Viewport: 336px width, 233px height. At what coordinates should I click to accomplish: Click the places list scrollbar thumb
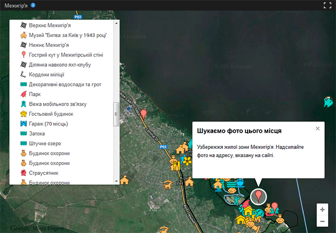tap(116, 114)
